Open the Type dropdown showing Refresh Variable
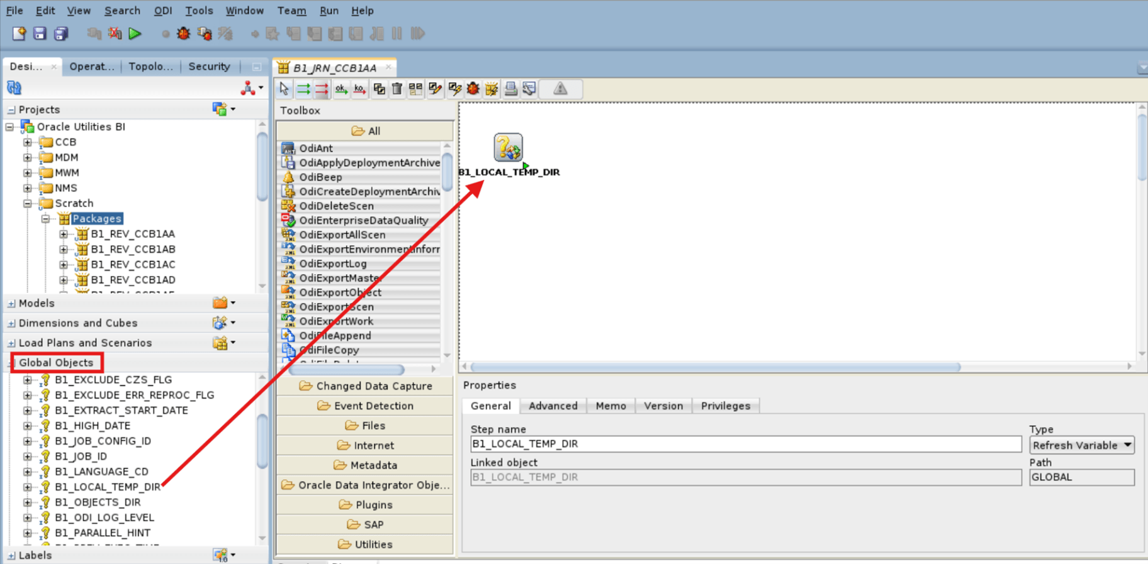 (x=1082, y=445)
